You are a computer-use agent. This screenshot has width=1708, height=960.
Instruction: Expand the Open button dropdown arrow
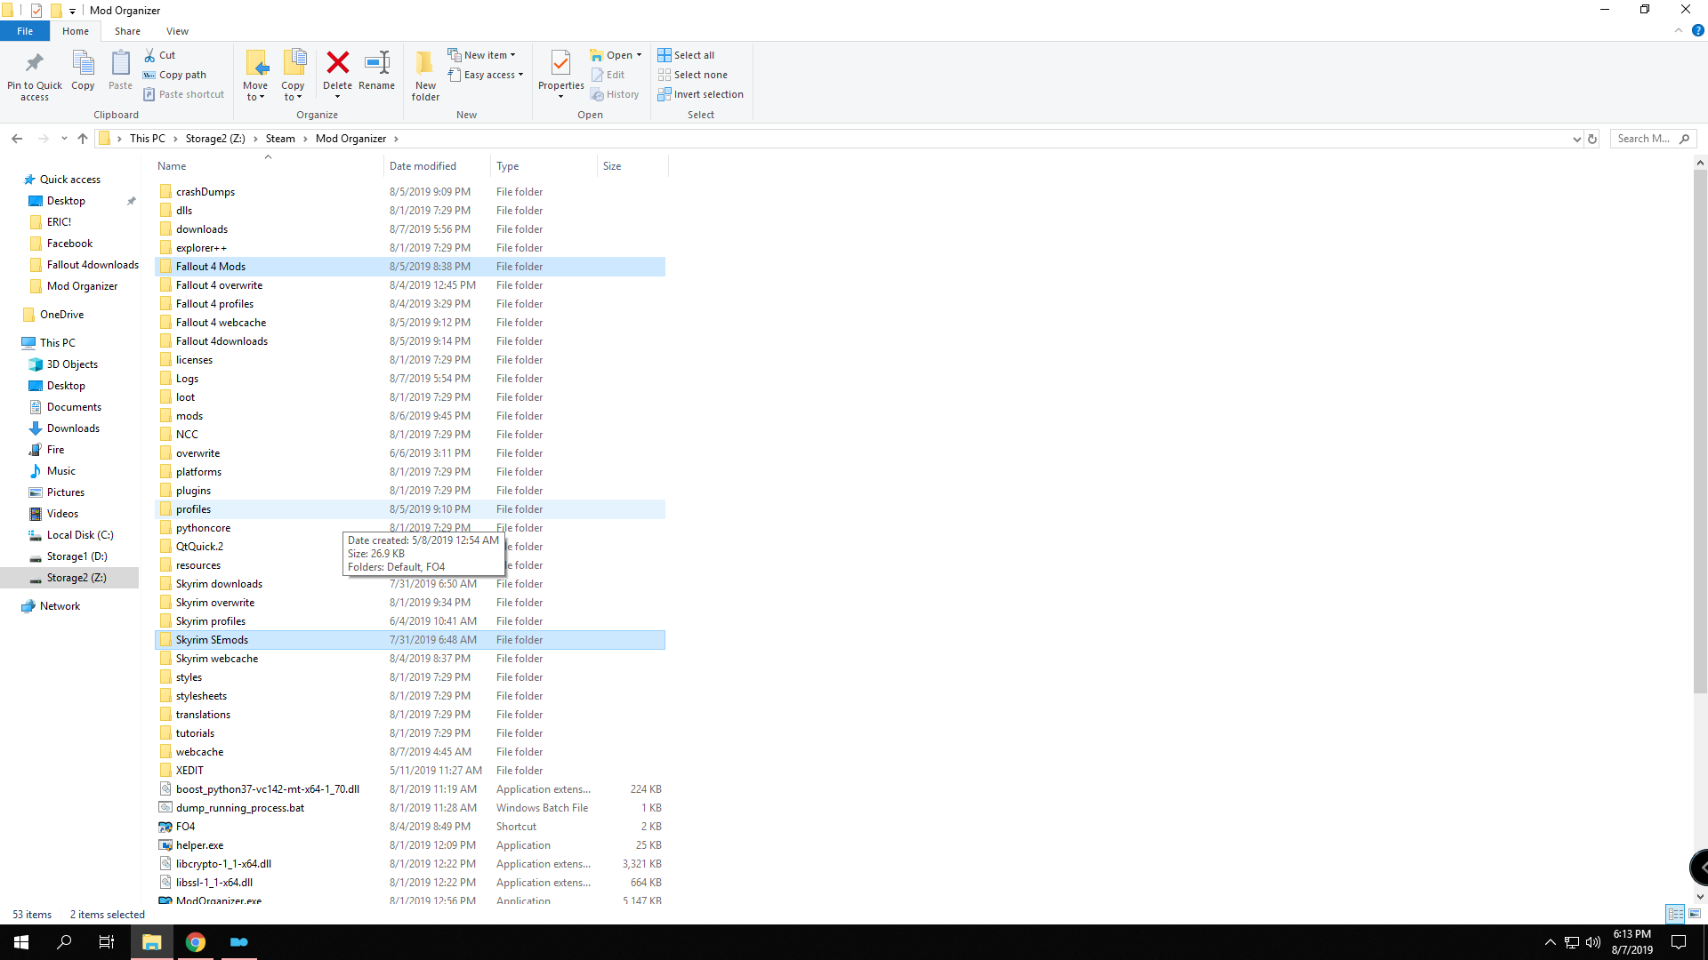[x=640, y=55]
